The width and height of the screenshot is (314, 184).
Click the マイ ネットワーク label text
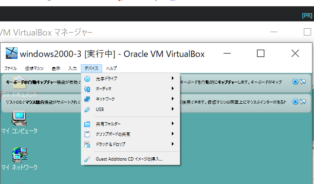pyautogui.click(x=19, y=167)
